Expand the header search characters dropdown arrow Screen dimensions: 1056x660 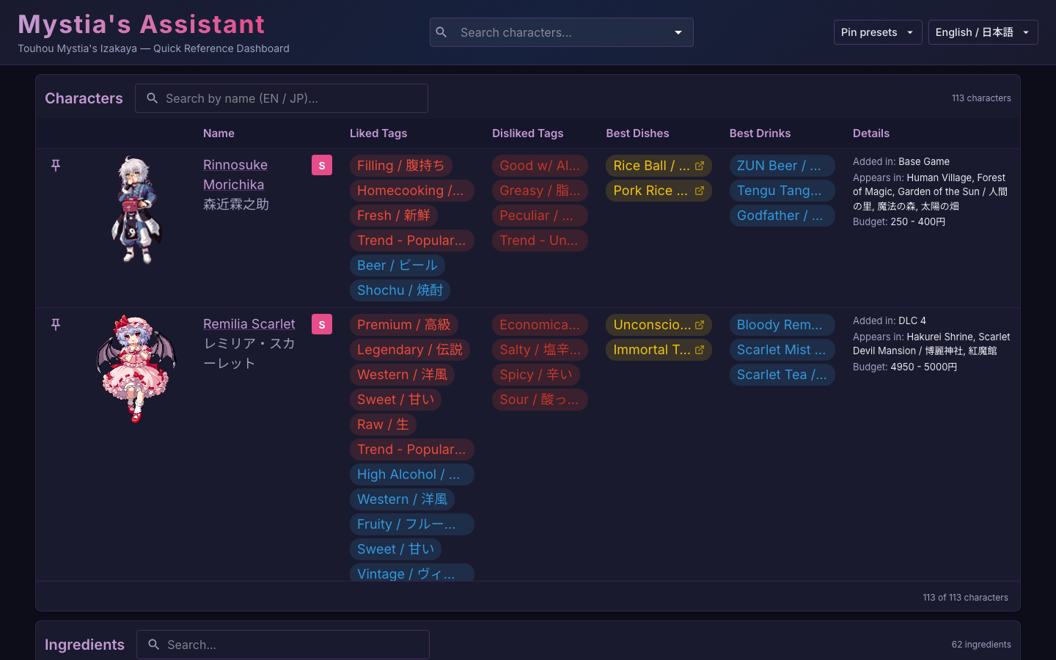pos(678,32)
